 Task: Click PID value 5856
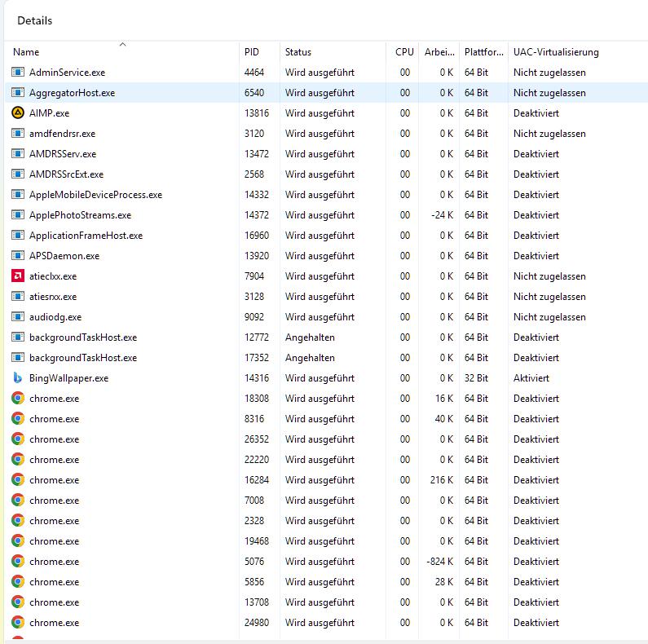pyautogui.click(x=254, y=581)
